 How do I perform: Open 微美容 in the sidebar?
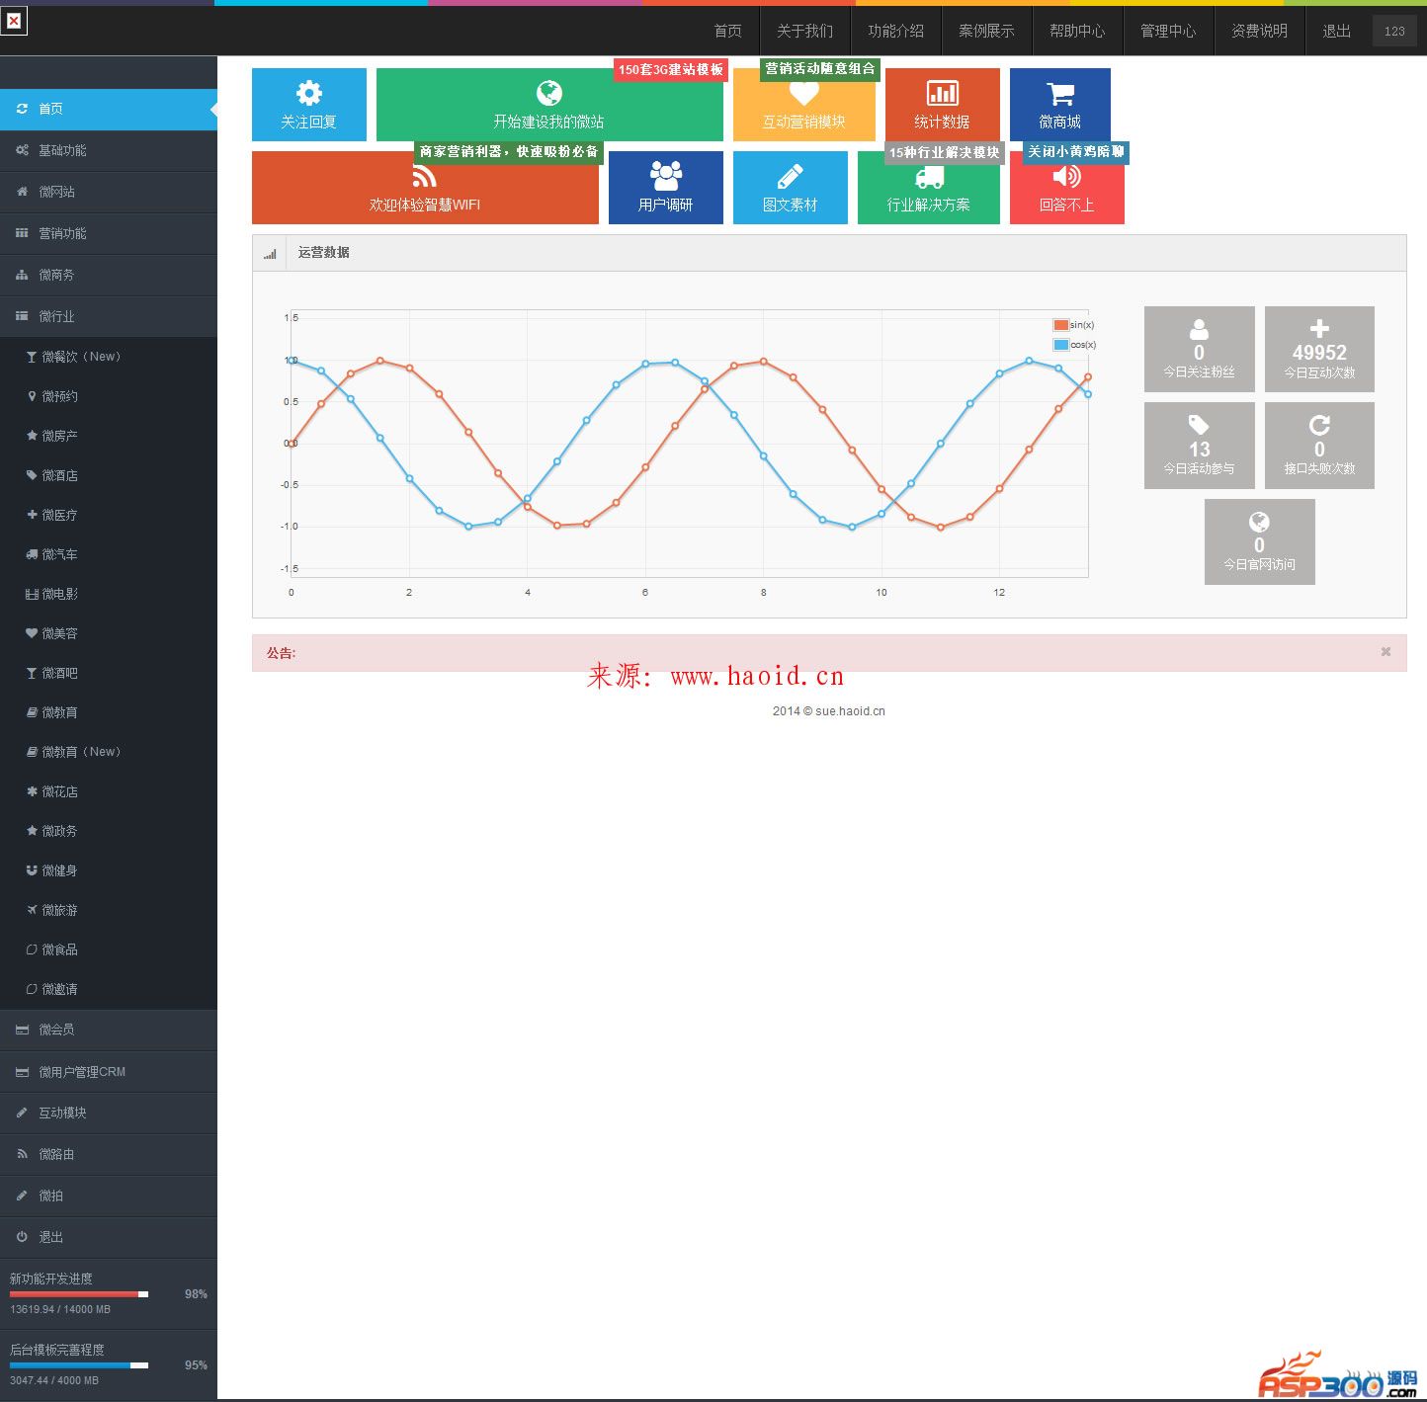point(109,633)
